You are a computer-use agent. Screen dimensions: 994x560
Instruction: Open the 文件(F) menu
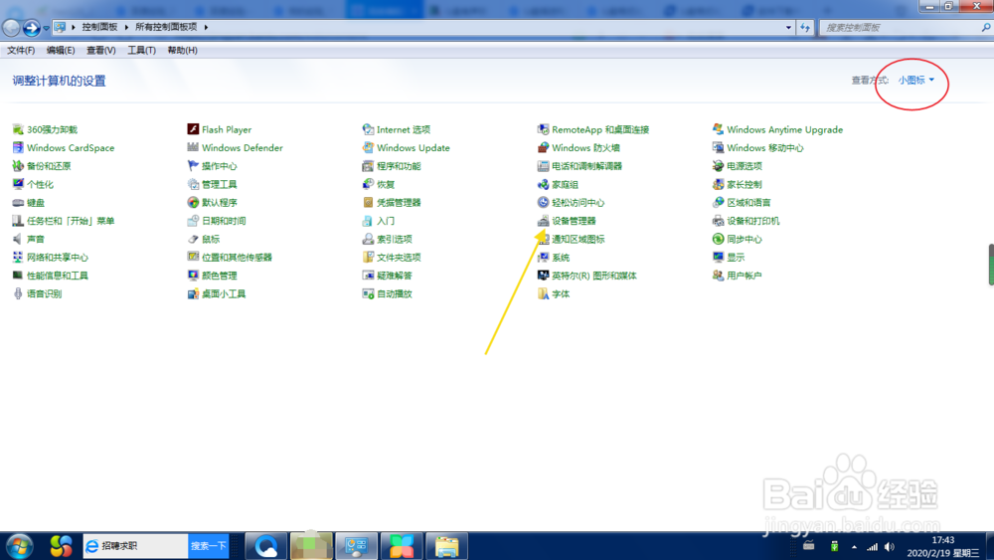21,50
